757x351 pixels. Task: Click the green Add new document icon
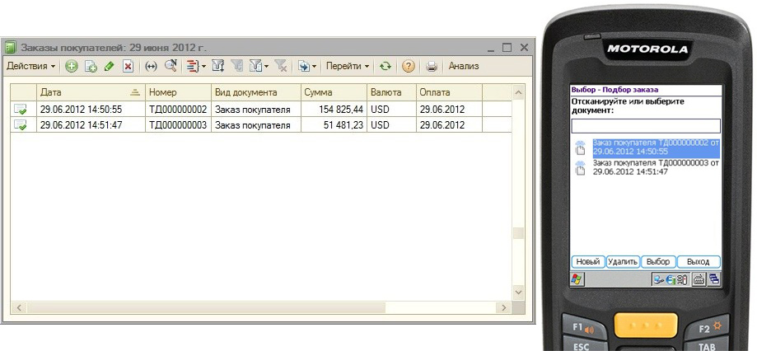[72, 66]
